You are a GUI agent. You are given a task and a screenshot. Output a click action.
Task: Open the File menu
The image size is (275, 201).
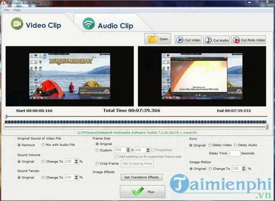(x=6, y=10)
